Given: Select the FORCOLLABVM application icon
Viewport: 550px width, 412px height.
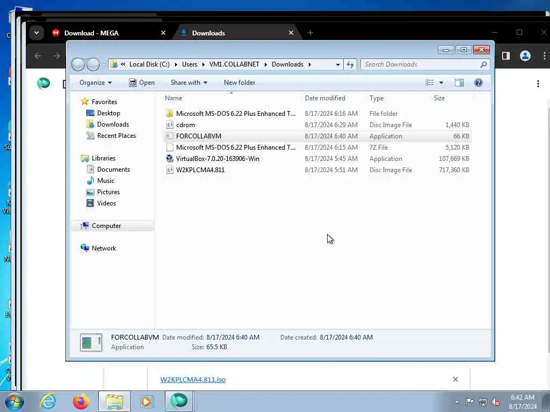Looking at the screenshot, I should coord(170,136).
